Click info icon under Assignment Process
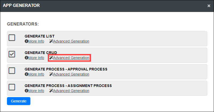Image resolution: width=214 pixels, height=112 pixels. click(26, 91)
